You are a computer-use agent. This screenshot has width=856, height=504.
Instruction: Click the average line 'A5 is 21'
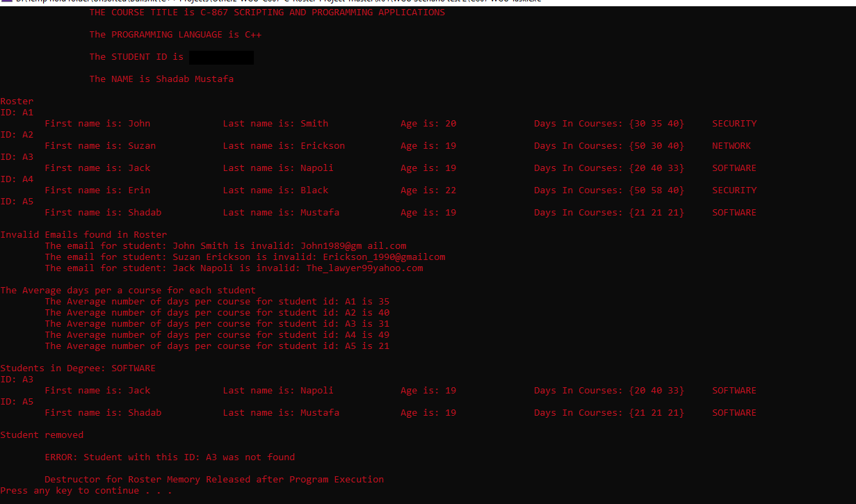pyautogui.click(x=217, y=346)
